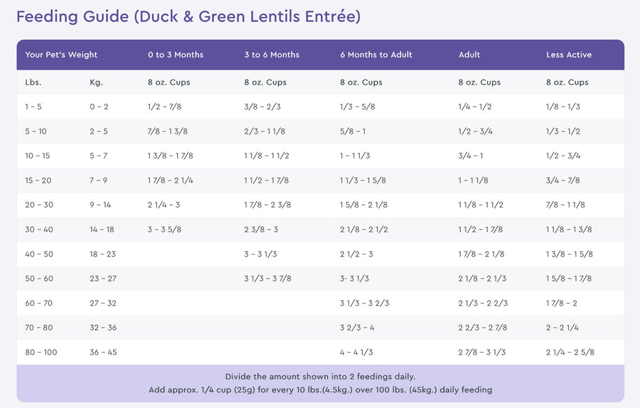Click the "Kg." sub-header label
The height and width of the screenshot is (408, 640).
click(x=96, y=82)
